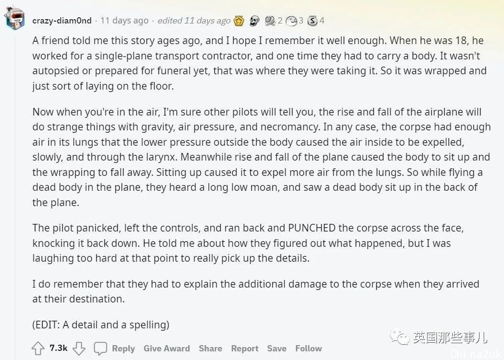
Task: Open crazy-diam0nd's user avatar
Action: [x=15, y=19]
